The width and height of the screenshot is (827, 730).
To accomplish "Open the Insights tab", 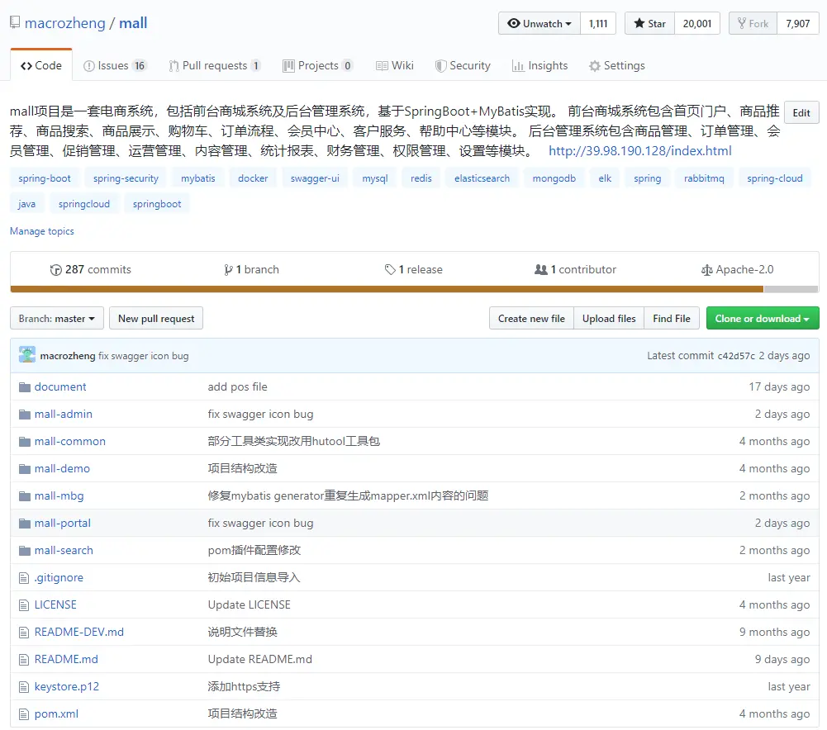I will (x=539, y=65).
